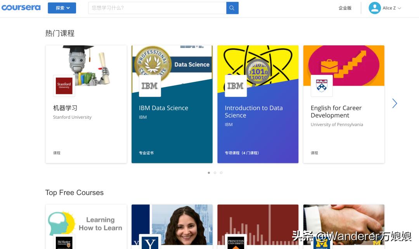This screenshot has width=419, height=249.
Task: Click IBM logo on IBM Data Science card
Action: pos(150,86)
